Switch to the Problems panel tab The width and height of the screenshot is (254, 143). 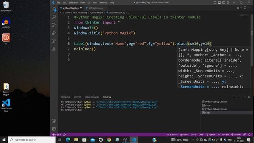tap(65, 97)
